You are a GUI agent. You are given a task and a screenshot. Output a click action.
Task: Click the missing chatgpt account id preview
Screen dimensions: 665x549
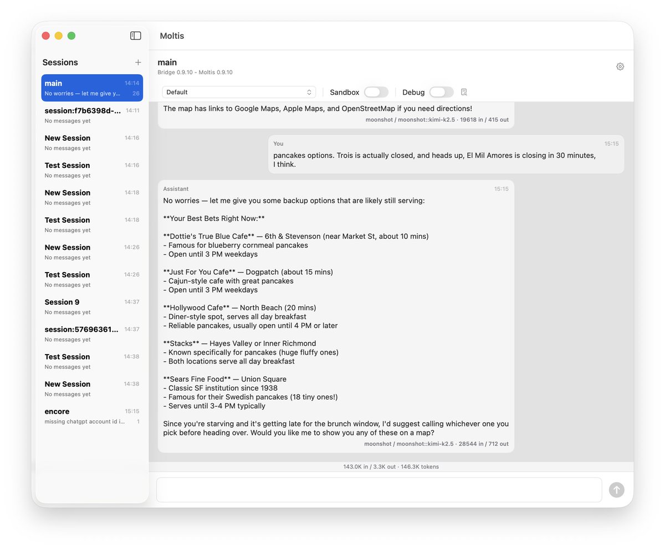pos(85,422)
